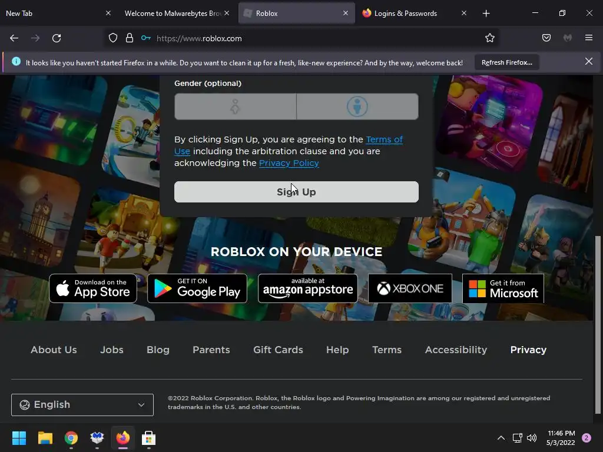
Task: Open the Windows Start menu
Action: pos(19,438)
